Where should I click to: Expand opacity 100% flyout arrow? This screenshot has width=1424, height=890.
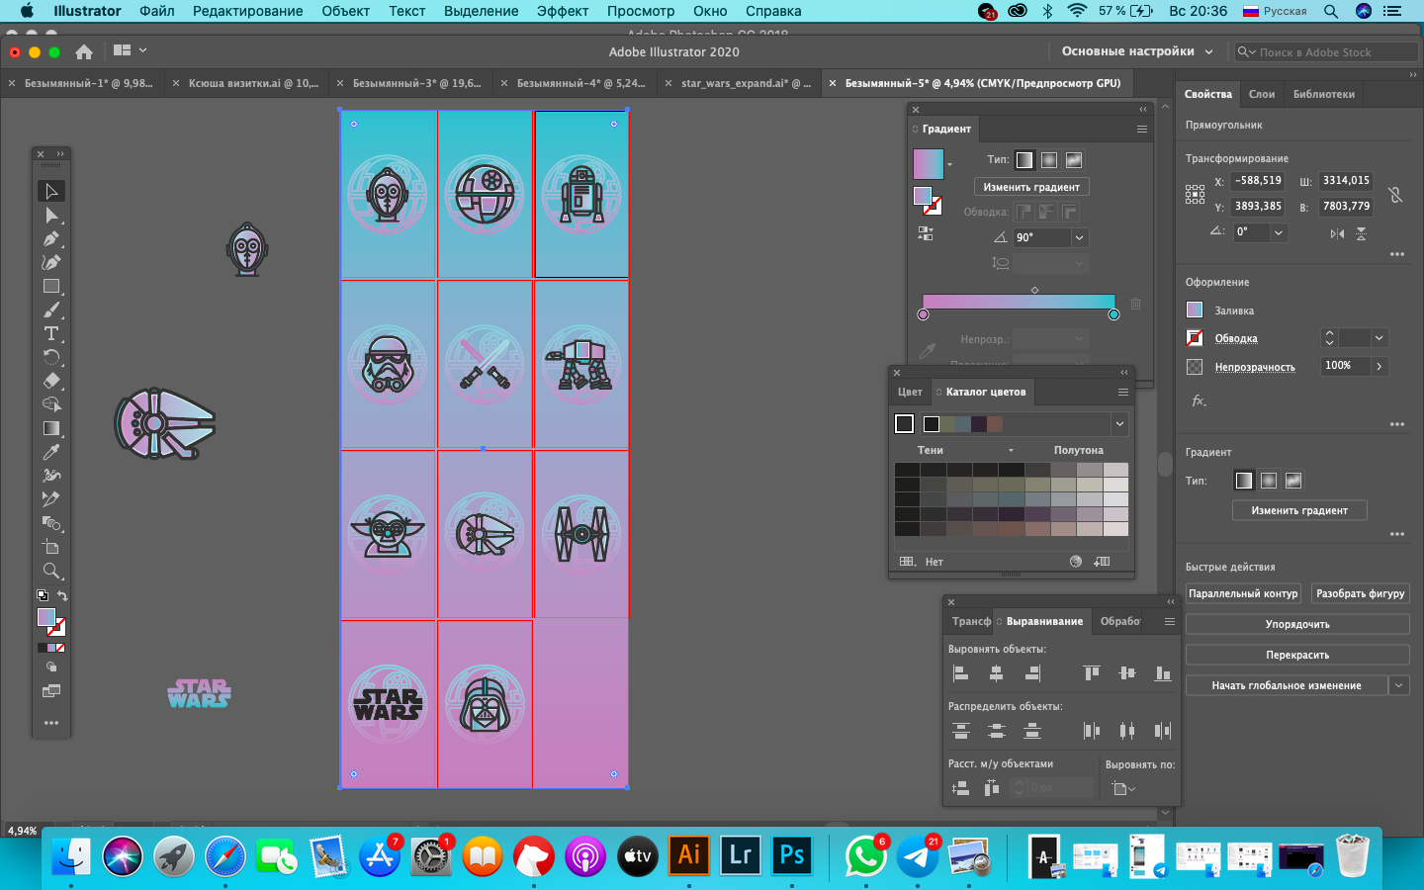tap(1379, 366)
